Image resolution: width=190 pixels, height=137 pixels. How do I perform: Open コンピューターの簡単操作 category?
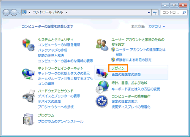(x=131, y=96)
